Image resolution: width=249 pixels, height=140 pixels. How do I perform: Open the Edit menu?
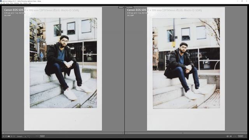4,3
